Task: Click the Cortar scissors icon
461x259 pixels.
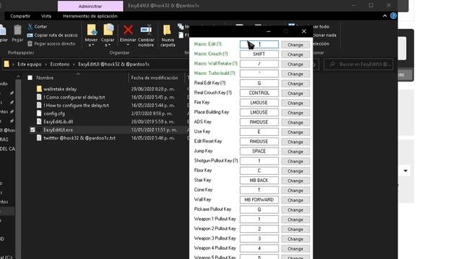Action: coord(30,27)
